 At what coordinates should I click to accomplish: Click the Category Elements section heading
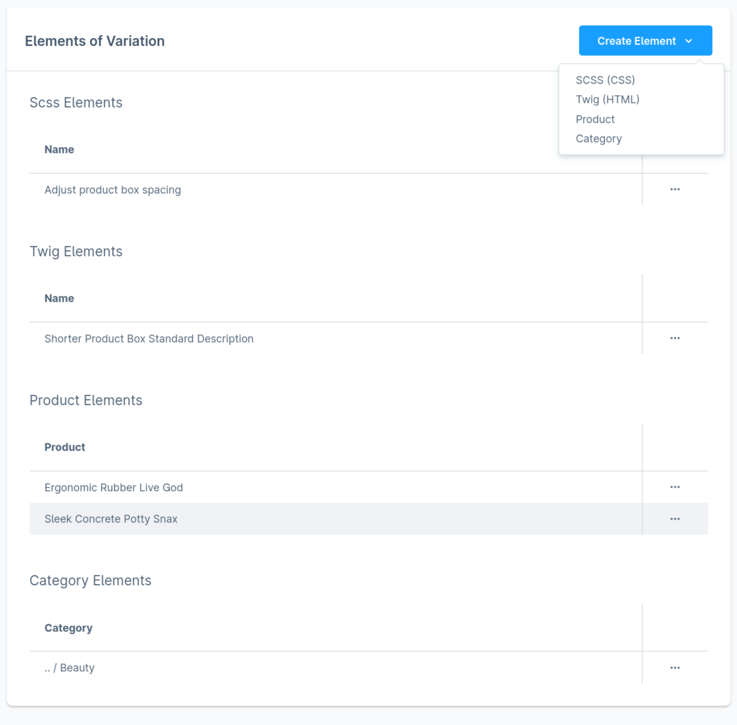tap(90, 580)
